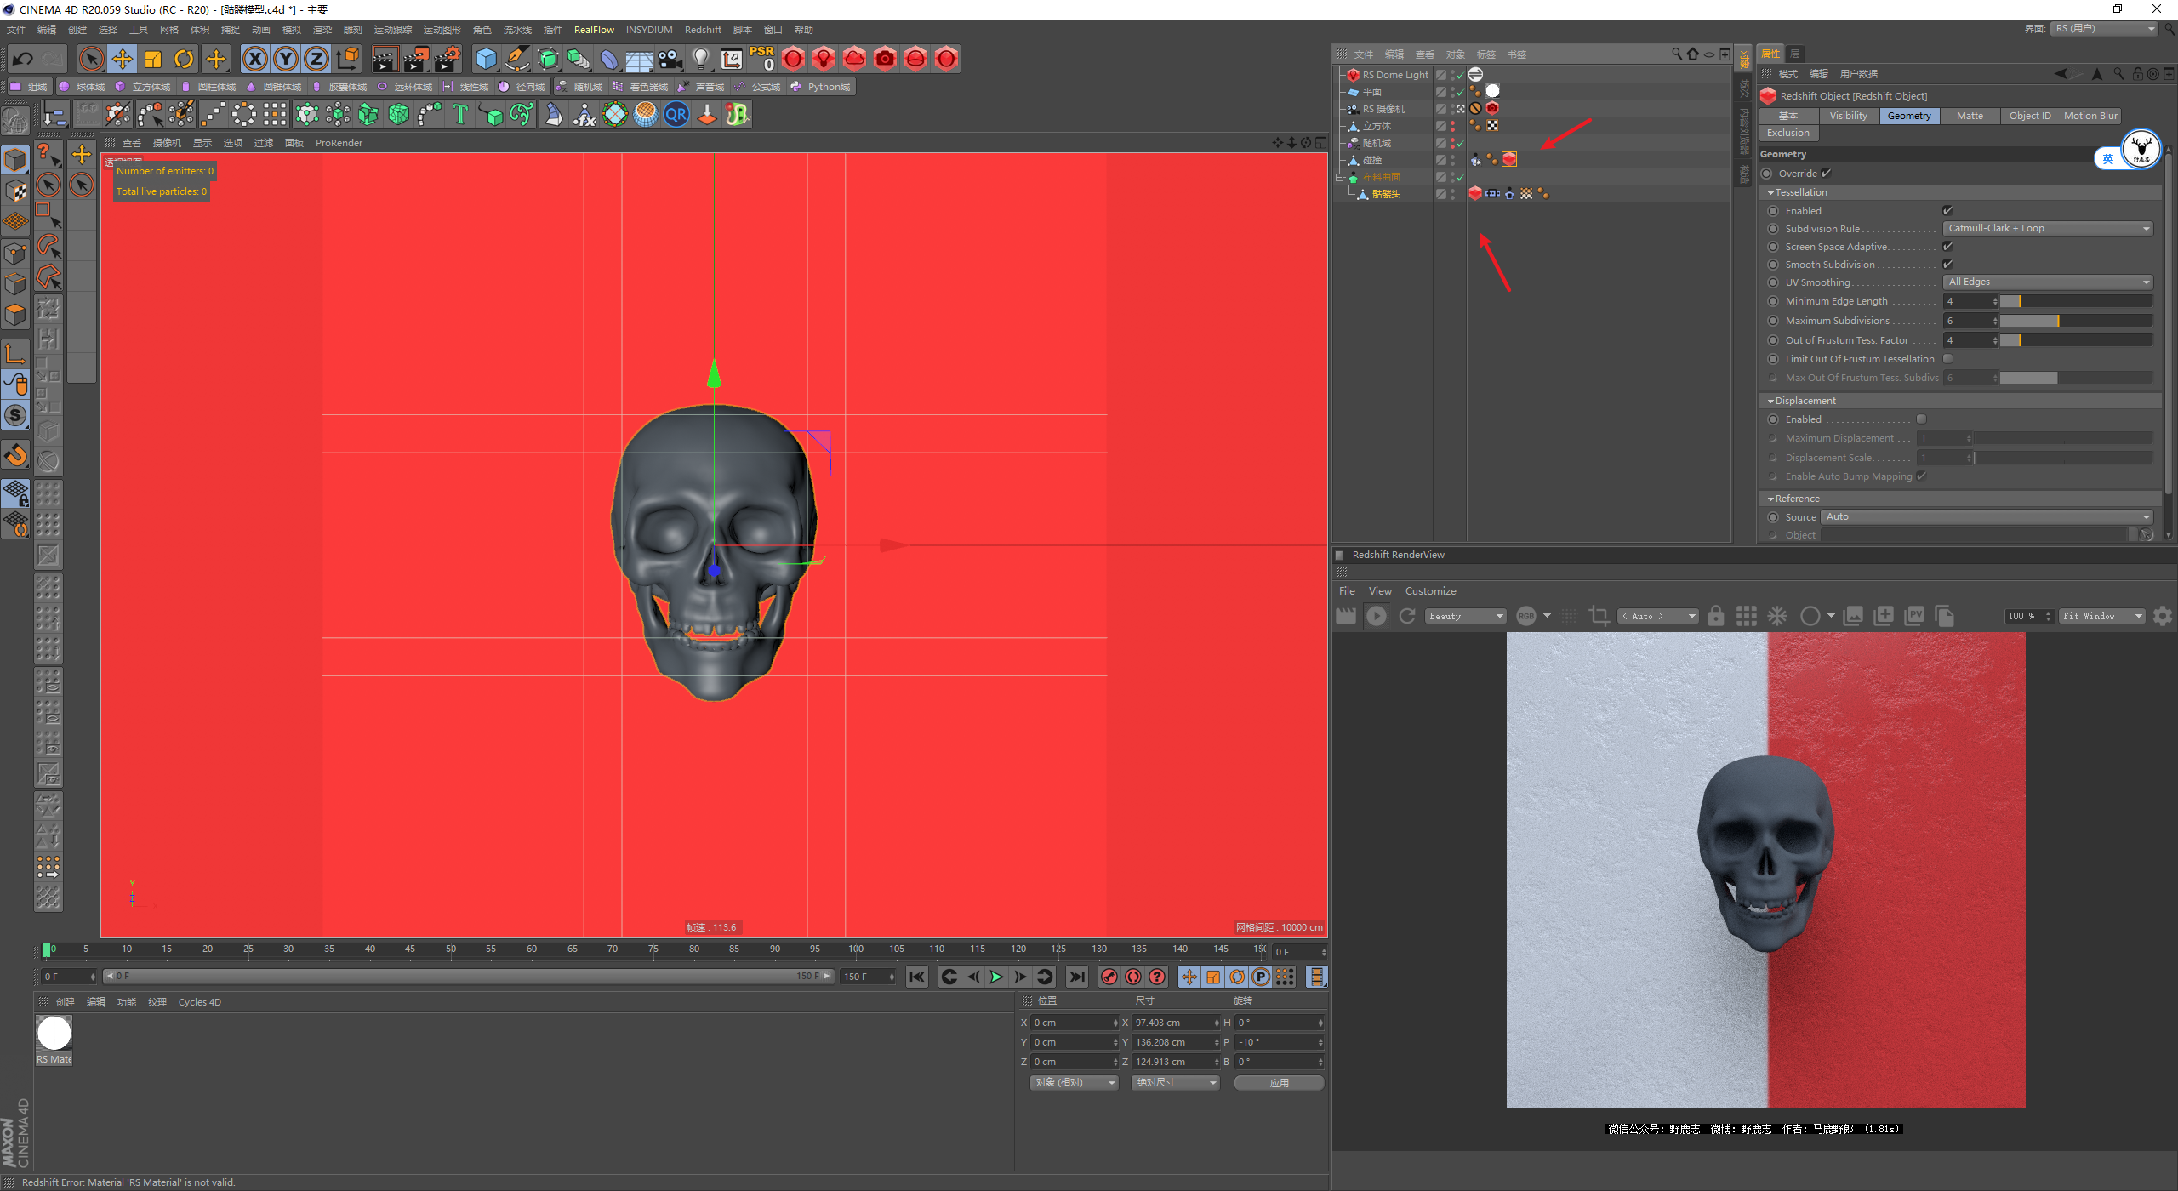Open Redshift RenderView settings gear
This screenshot has height=1191, width=2178.
click(2162, 616)
